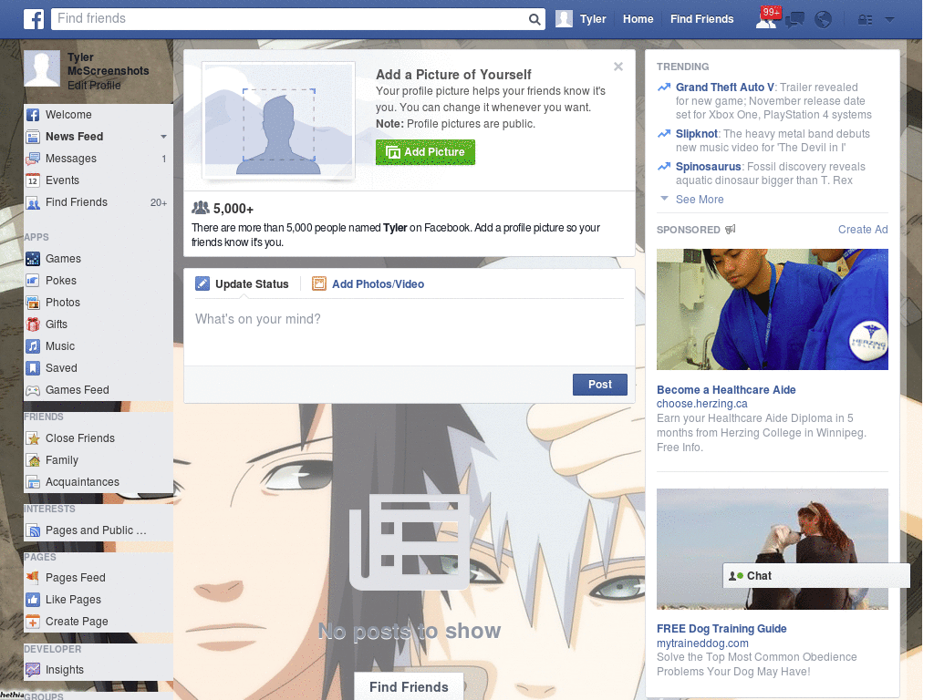
Task: Click the Post button
Action: coord(600,385)
